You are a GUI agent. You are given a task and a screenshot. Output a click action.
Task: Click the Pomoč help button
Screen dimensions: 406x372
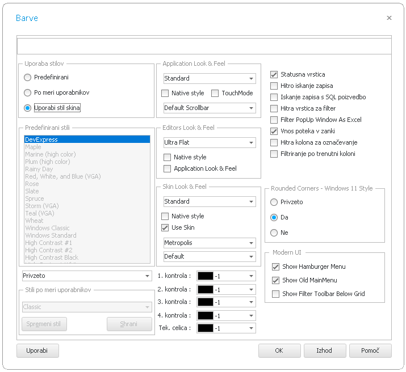370,350
